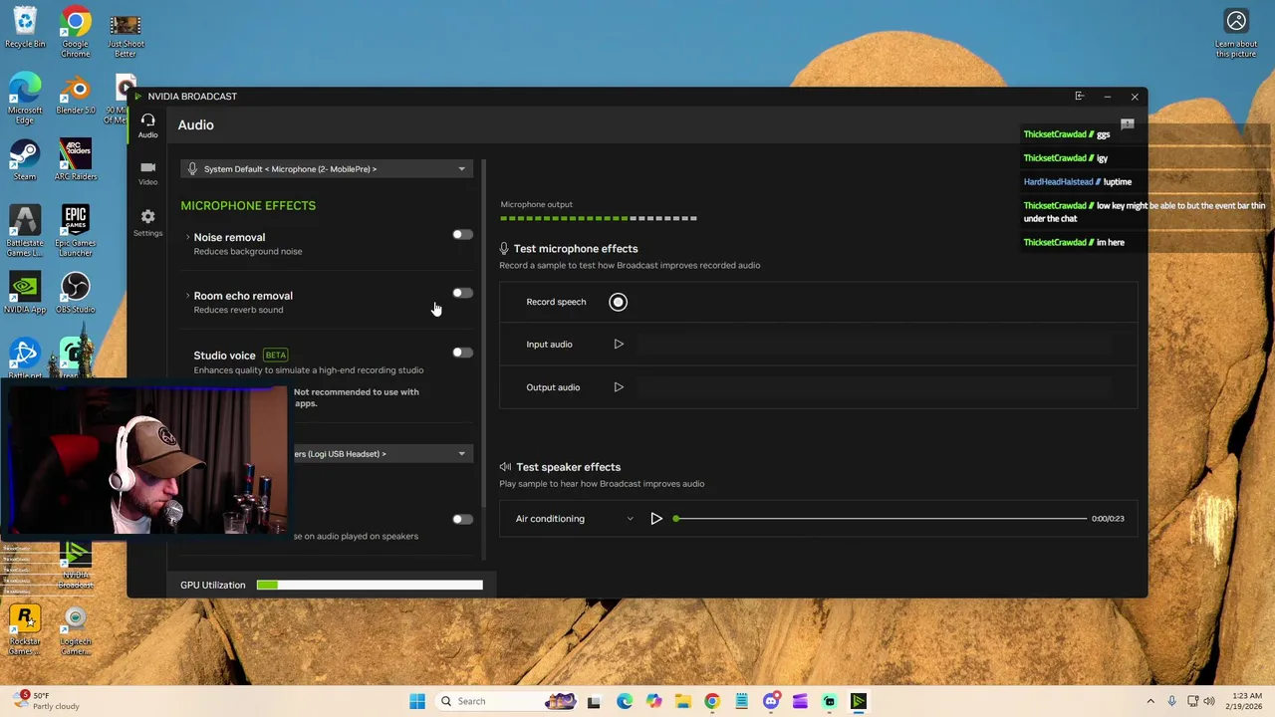
Task: Select the Battlestate Games Launcher shortcut
Action: pos(25,231)
